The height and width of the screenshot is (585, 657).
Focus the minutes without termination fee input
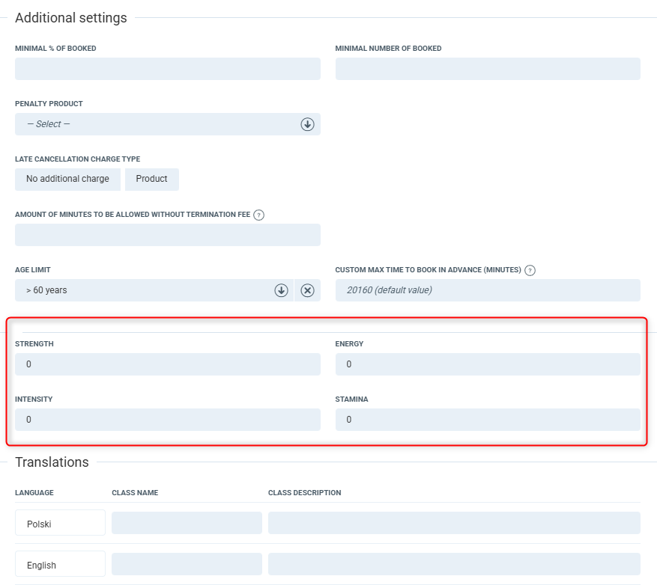(x=167, y=235)
